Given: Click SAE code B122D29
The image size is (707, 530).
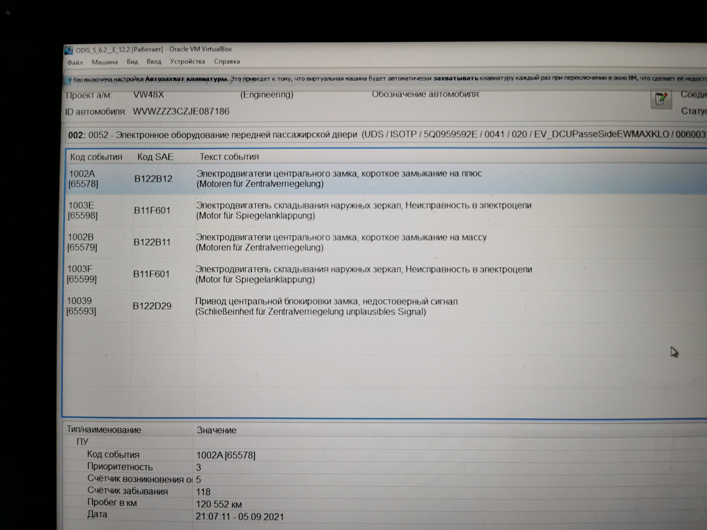Looking at the screenshot, I should click(152, 306).
